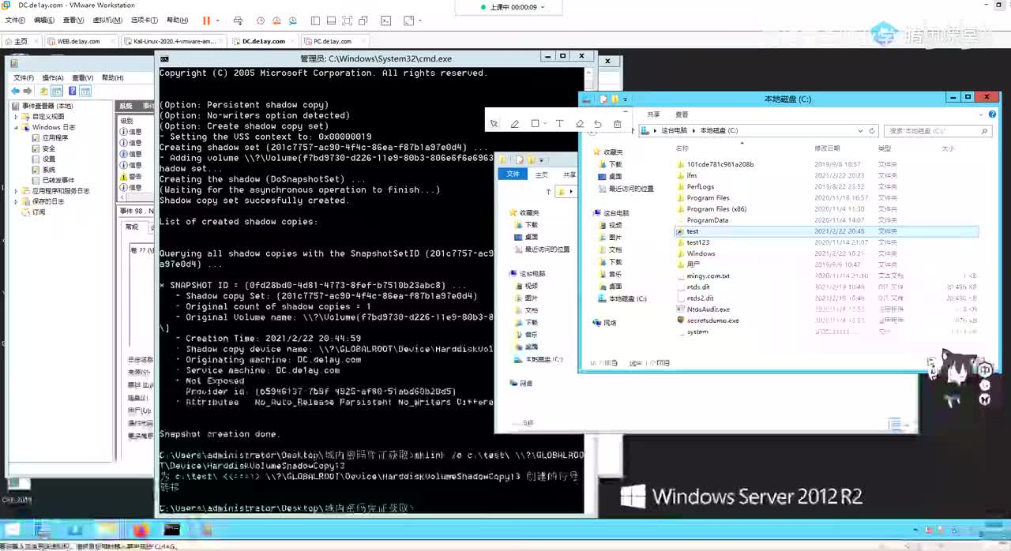Open address bar history dropdown in 本地磁盘 window
Screen dimensions: 1011x551
(x=860, y=131)
